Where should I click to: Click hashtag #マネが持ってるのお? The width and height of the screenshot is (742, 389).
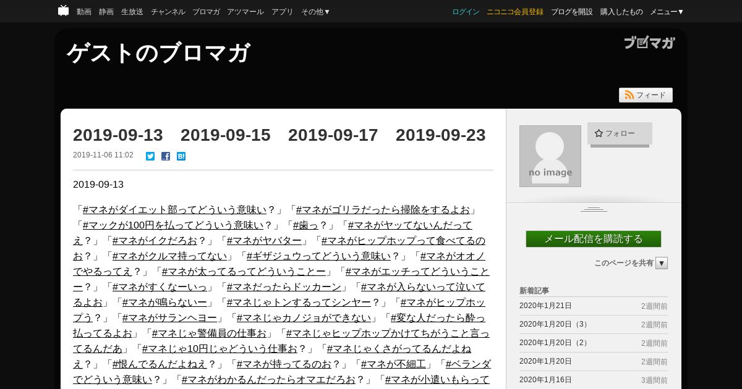(284, 364)
